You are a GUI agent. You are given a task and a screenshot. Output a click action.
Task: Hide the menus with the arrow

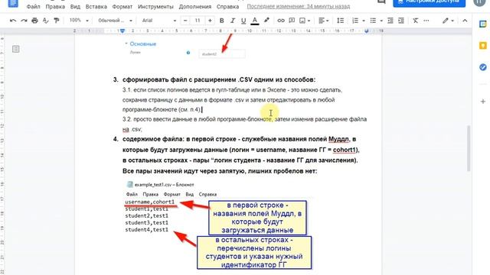pos(465,21)
